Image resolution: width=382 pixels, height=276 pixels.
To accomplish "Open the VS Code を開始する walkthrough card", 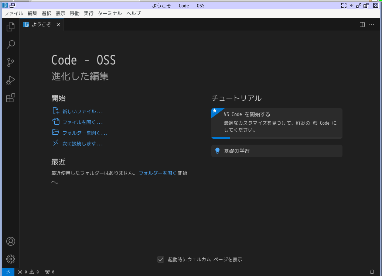I will (x=277, y=123).
